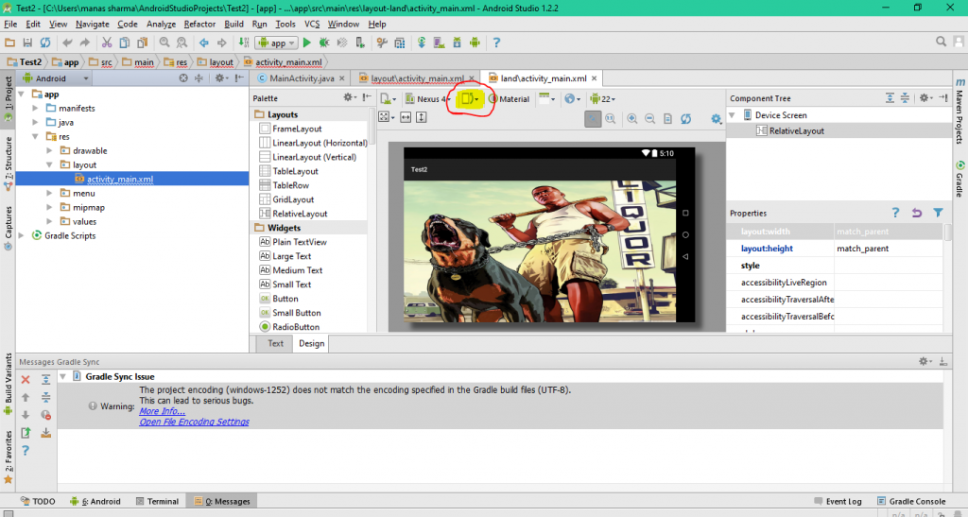The image size is (968, 517).
Task: Expand Gradle Scripts node
Action: [x=22, y=235]
